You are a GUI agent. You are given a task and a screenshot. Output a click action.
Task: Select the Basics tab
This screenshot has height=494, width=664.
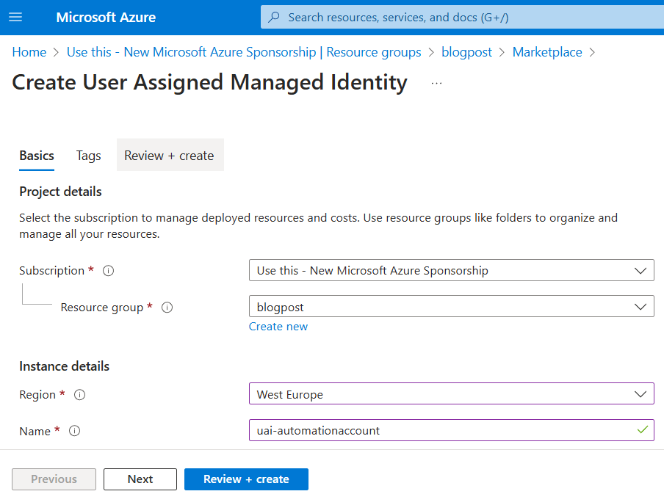pyautogui.click(x=37, y=156)
